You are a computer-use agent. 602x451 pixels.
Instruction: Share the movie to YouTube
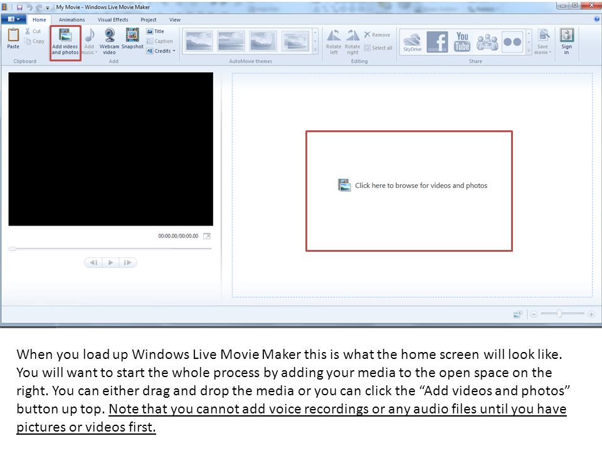pyautogui.click(x=462, y=42)
